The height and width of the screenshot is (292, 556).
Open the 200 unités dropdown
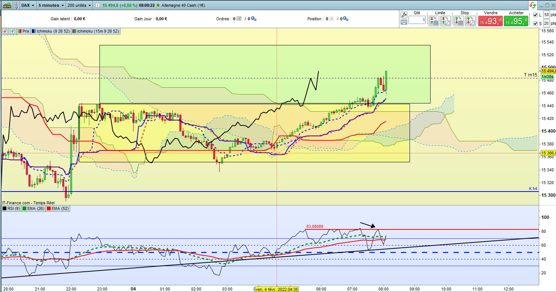(79, 6)
